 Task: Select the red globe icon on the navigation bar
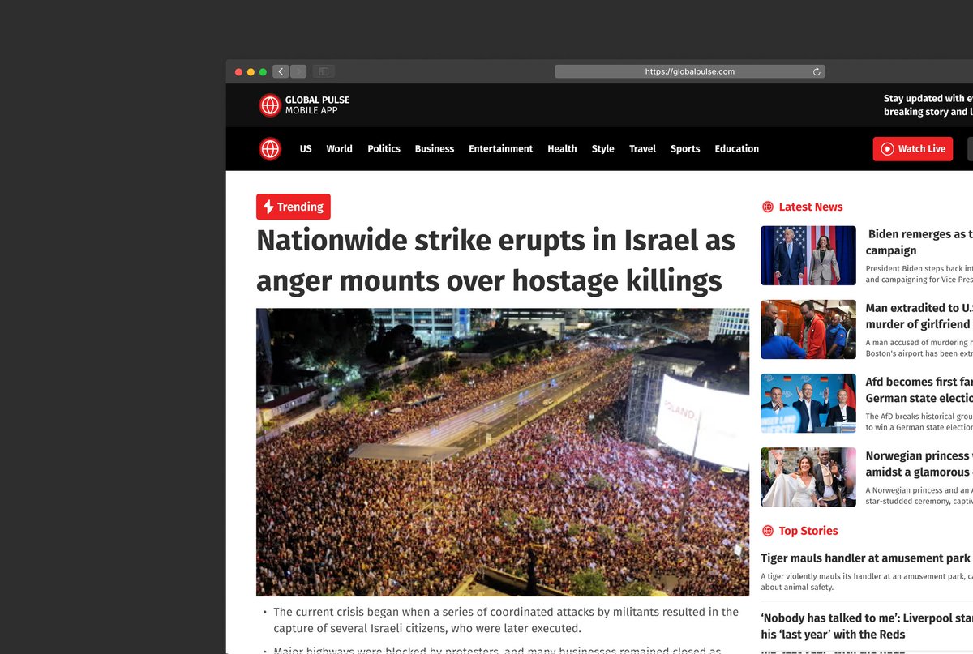pyautogui.click(x=270, y=148)
